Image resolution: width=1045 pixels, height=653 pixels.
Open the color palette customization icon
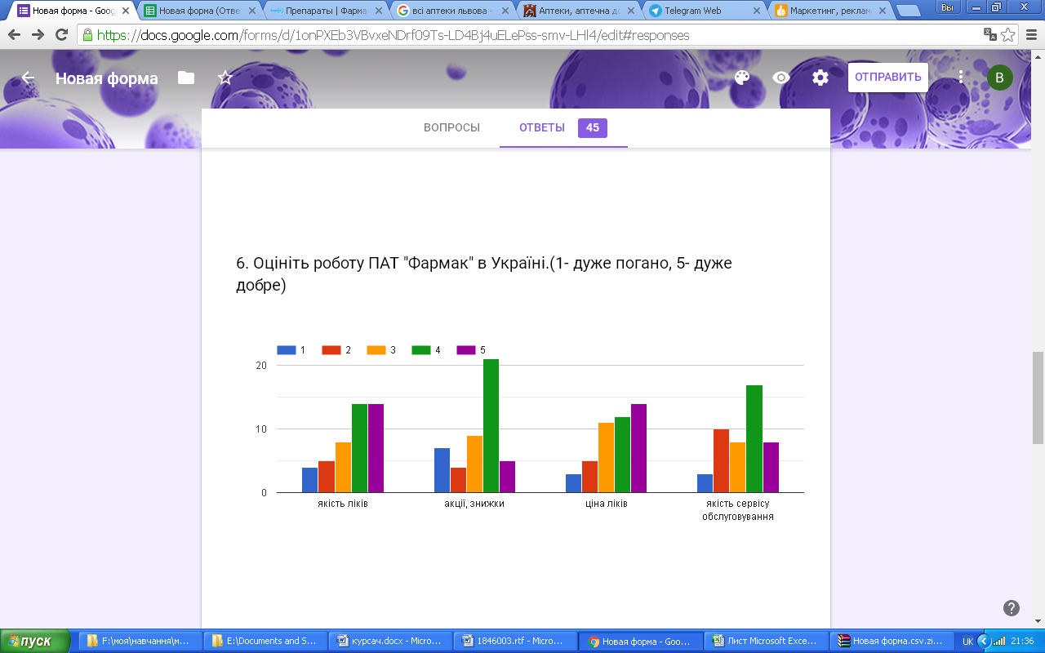coord(741,78)
